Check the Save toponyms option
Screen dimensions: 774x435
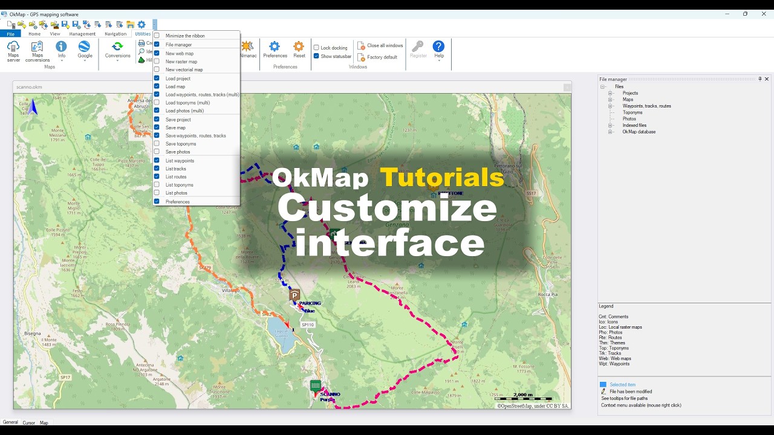(157, 144)
